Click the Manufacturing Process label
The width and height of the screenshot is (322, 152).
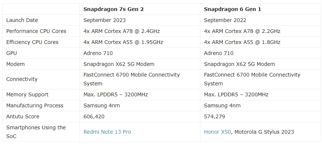35,105
